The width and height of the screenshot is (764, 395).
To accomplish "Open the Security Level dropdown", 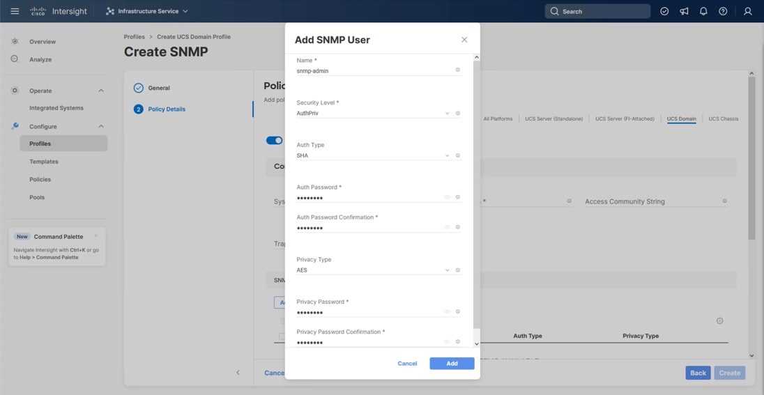I will (x=373, y=113).
